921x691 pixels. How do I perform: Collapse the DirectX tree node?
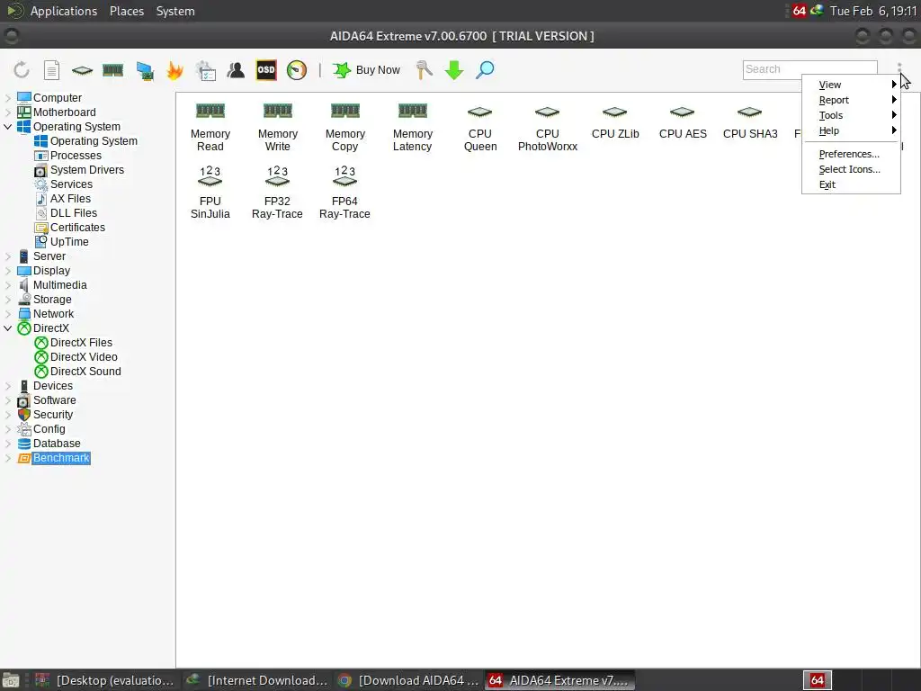coord(8,328)
